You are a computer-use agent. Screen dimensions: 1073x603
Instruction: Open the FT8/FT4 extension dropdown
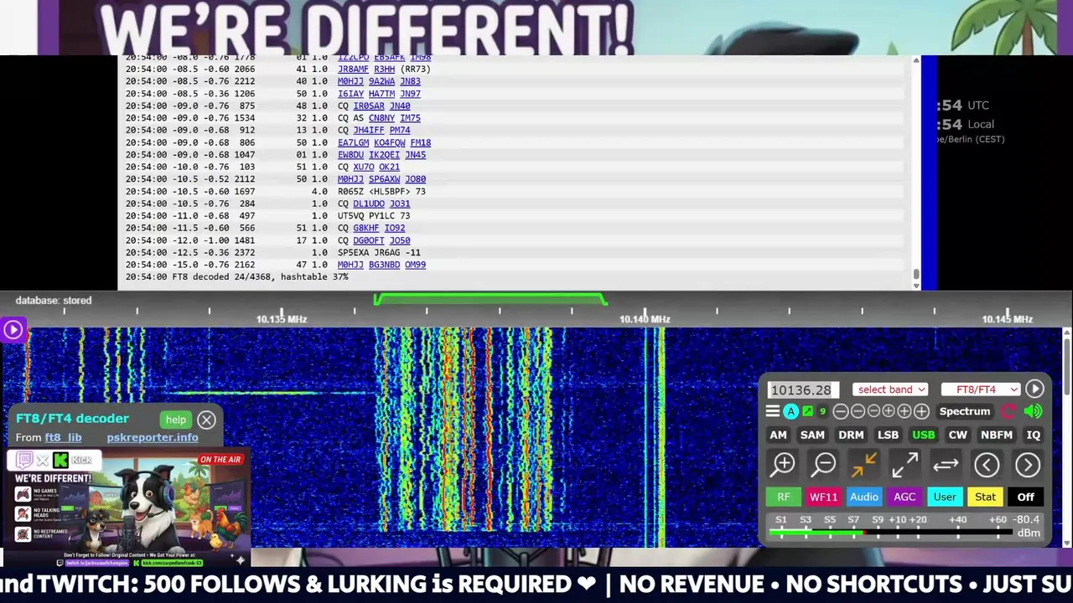(x=981, y=389)
